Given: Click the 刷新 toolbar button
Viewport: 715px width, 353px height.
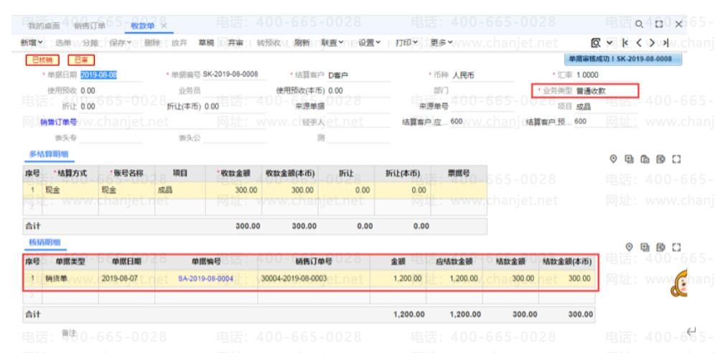Looking at the screenshot, I should pyautogui.click(x=302, y=43).
